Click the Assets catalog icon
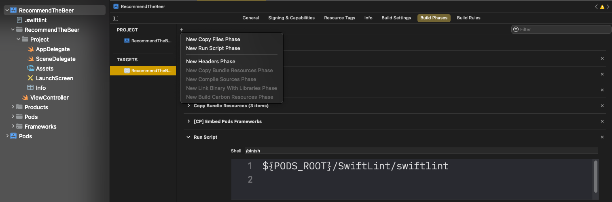612x202 pixels. pos(30,69)
